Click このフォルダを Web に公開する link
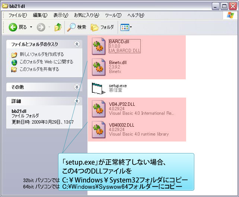The width and height of the screenshot is (239, 197). (47, 62)
